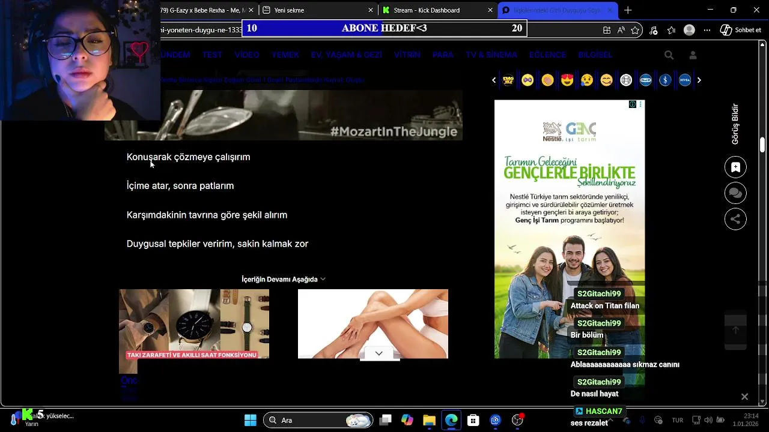Add page to favorites star icon
Screen dimensions: 769x432
pyautogui.click(x=635, y=30)
